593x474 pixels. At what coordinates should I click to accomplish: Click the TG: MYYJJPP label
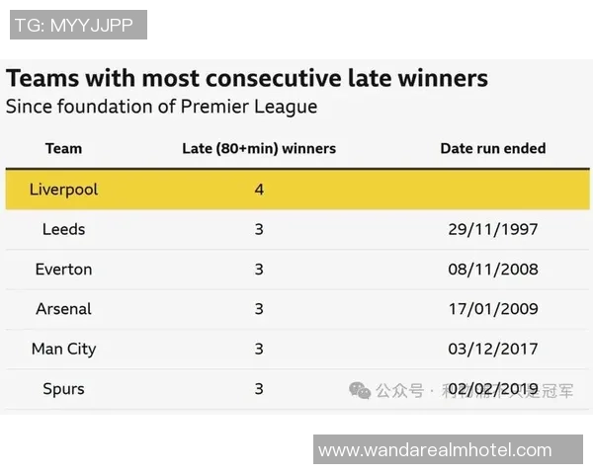(78, 25)
